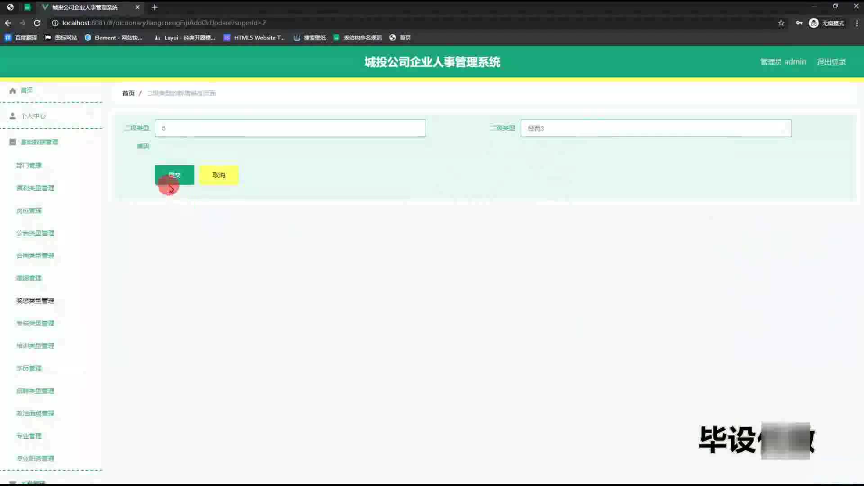Screen dimensions: 864x486
Task: Click the browser back arrow
Action: click(x=8, y=23)
